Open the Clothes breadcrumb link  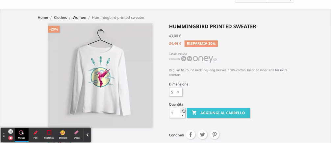click(60, 17)
